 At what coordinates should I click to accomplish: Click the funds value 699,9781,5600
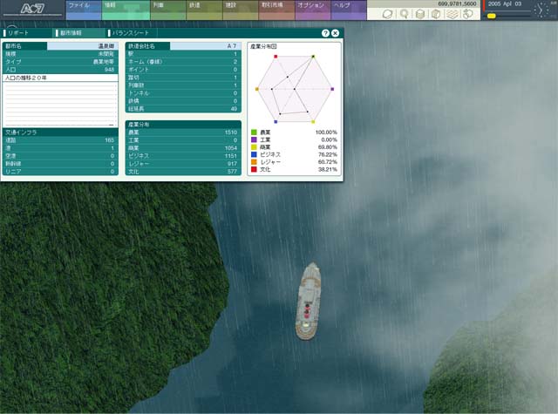pyautogui.click(x=457, y=3)
